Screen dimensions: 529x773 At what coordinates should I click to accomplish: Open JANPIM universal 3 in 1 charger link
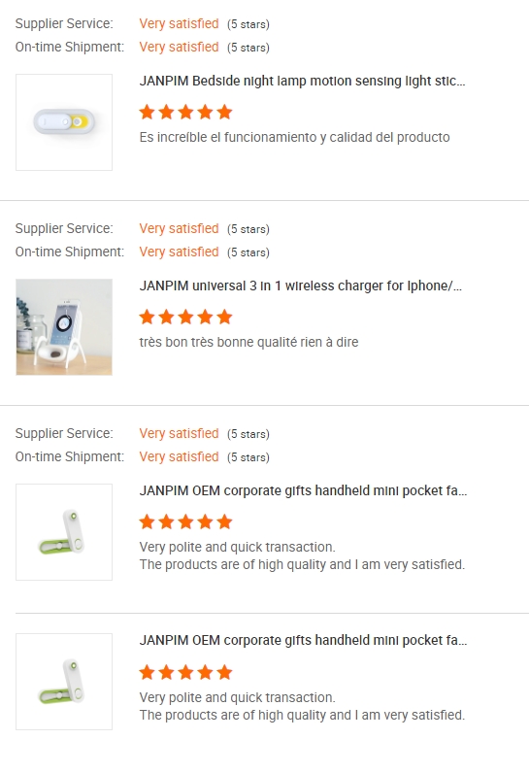pos(301,286)
